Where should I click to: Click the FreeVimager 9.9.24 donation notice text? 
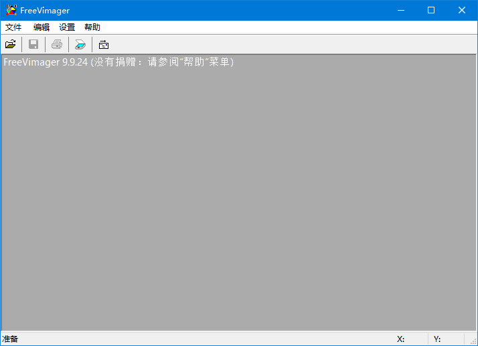point(118,62)
